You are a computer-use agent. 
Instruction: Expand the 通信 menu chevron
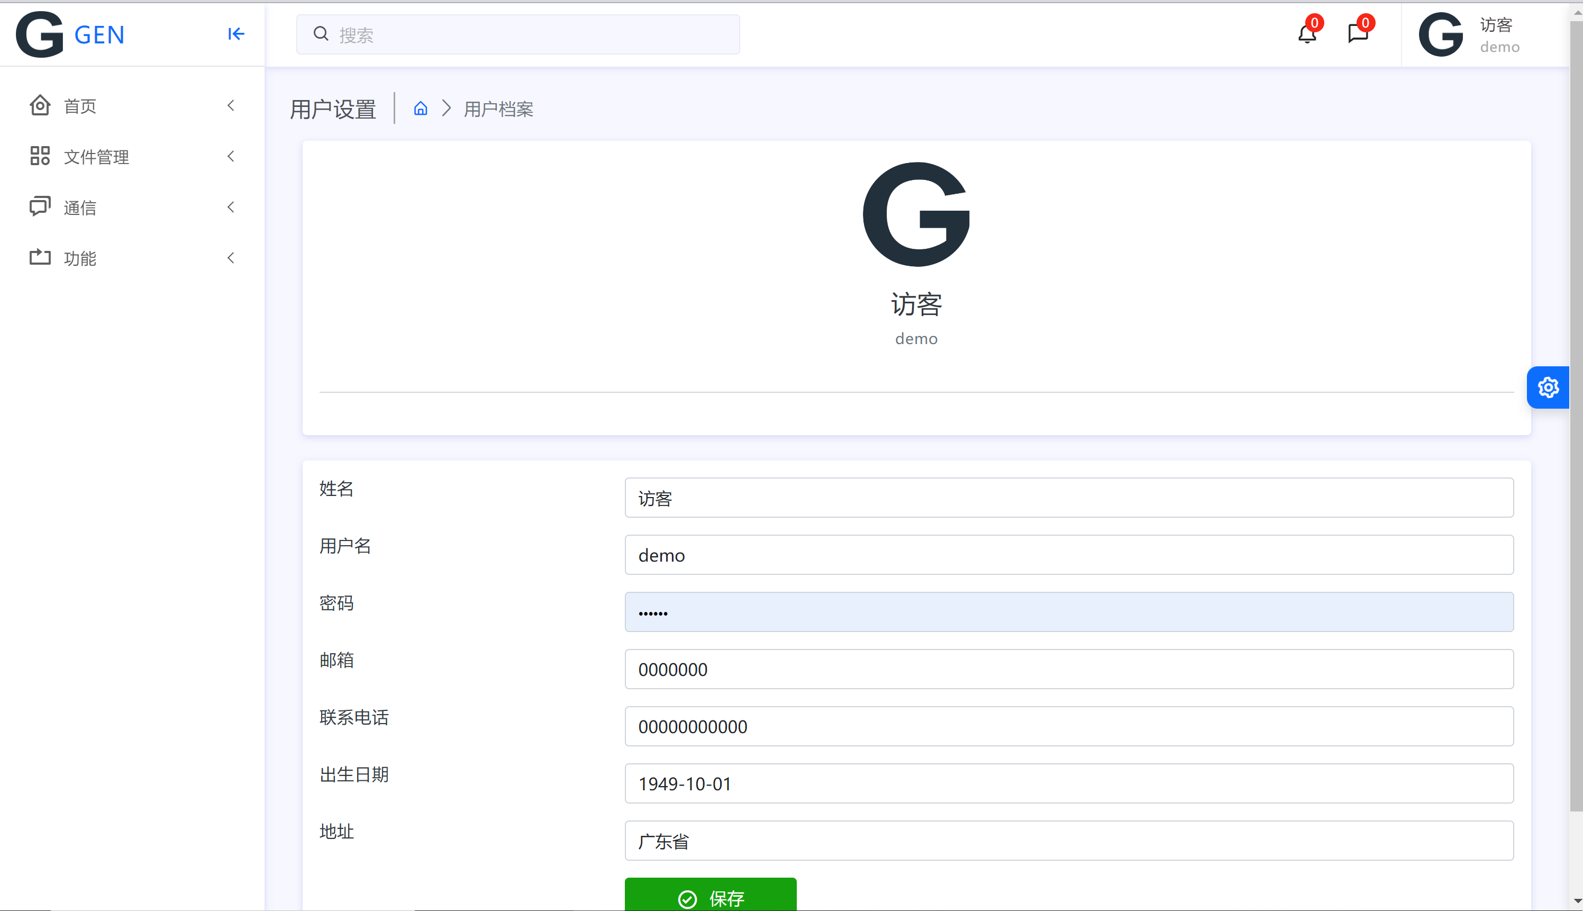pyautogui.click(x=231, y=206)
